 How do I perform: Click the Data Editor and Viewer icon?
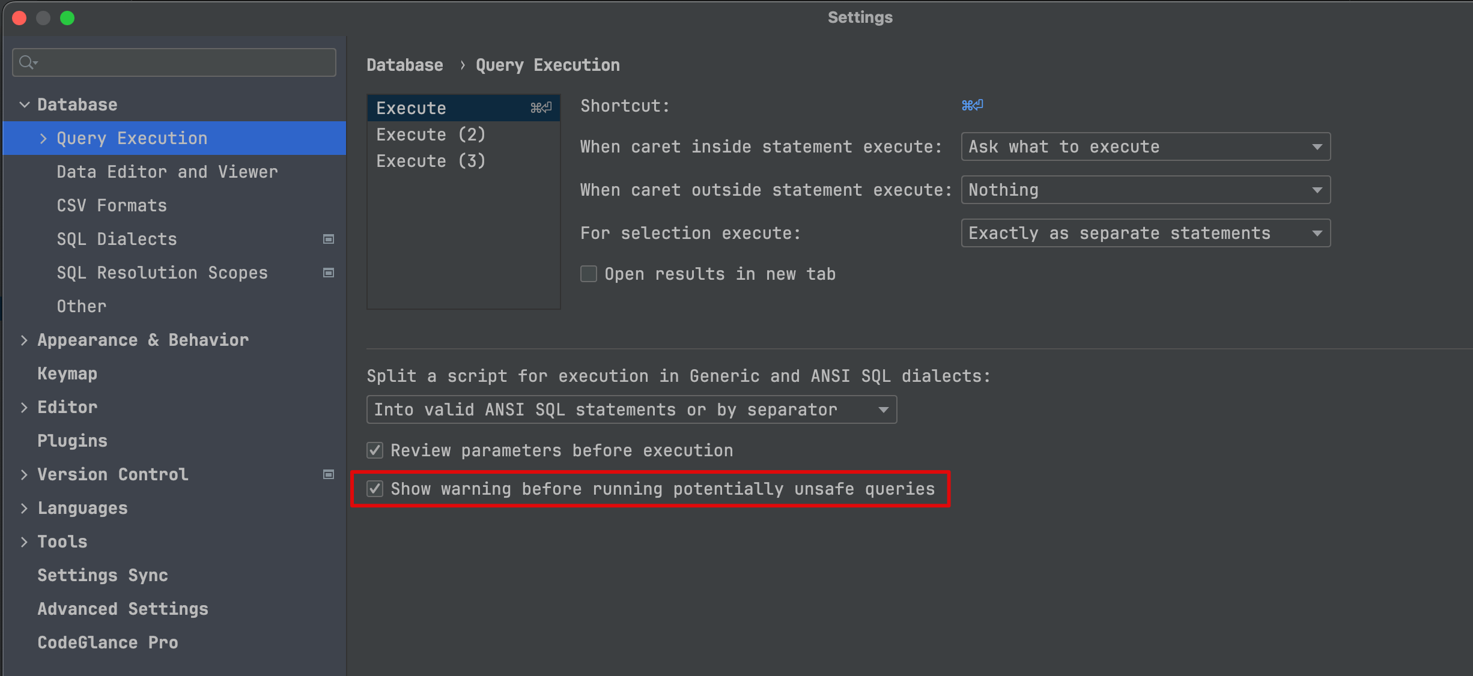coord(167,172)
